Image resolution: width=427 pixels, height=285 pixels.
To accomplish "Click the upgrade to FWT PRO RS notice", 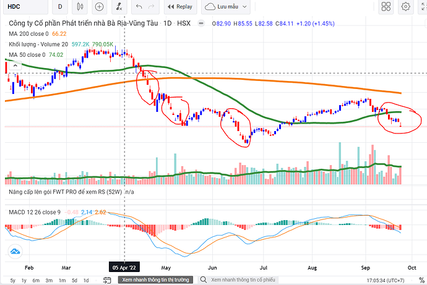I will tap(66, 192).
